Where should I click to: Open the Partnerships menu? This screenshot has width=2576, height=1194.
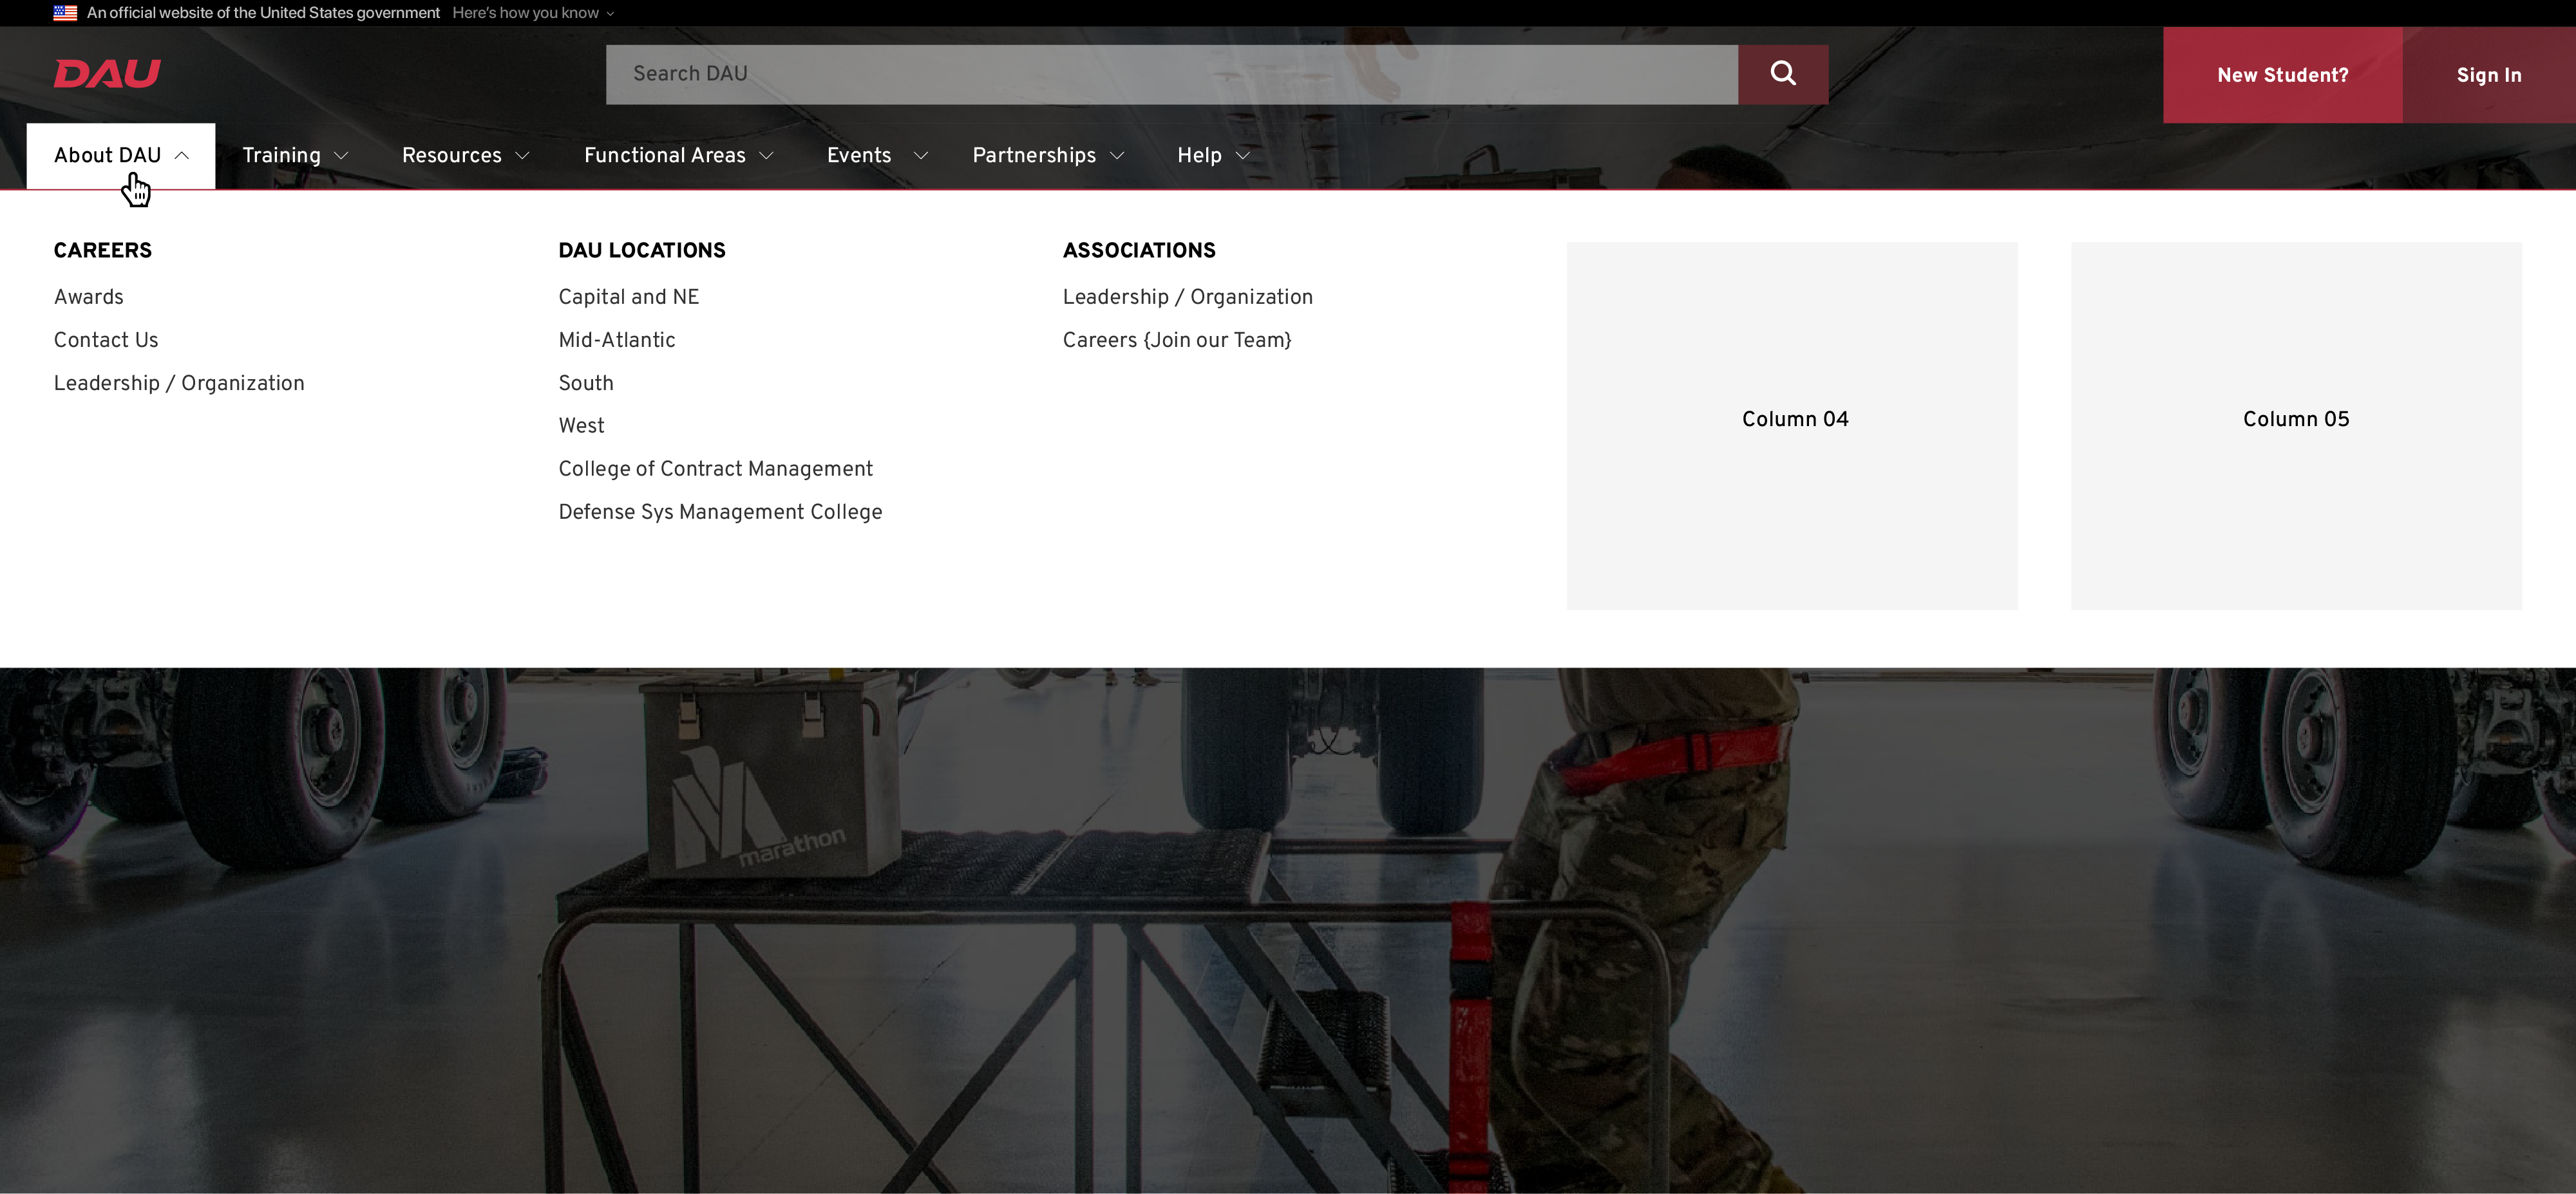pos(1034,156)
